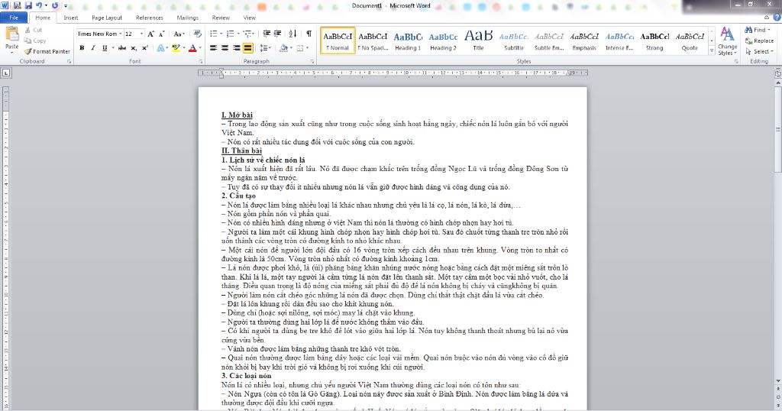Redo using the repeat arrow icon
The height and width of the screenshot is (411, 782).
coord(55,5)
